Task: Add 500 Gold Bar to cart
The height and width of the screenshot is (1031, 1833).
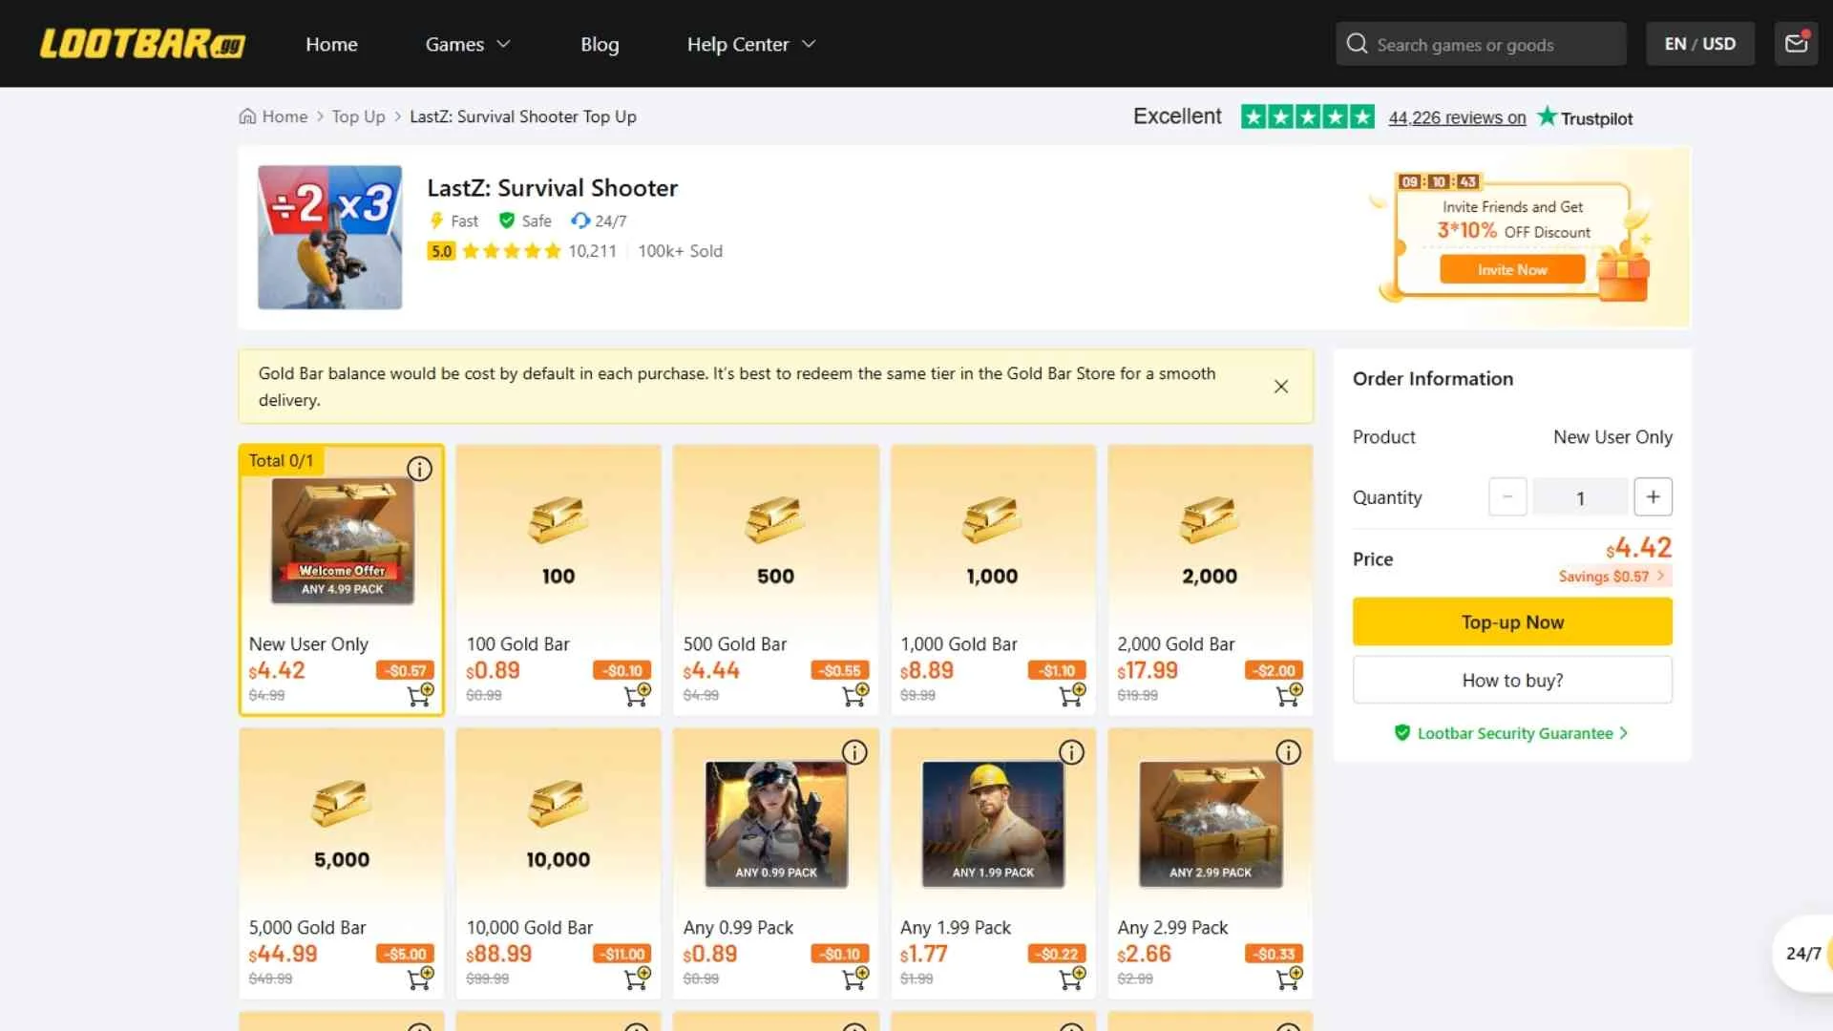Action: (x=854, y=694)
